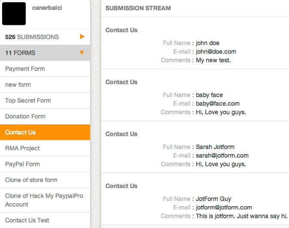
Task: Open Clone of store form
Action: click(x=31, y=180)
